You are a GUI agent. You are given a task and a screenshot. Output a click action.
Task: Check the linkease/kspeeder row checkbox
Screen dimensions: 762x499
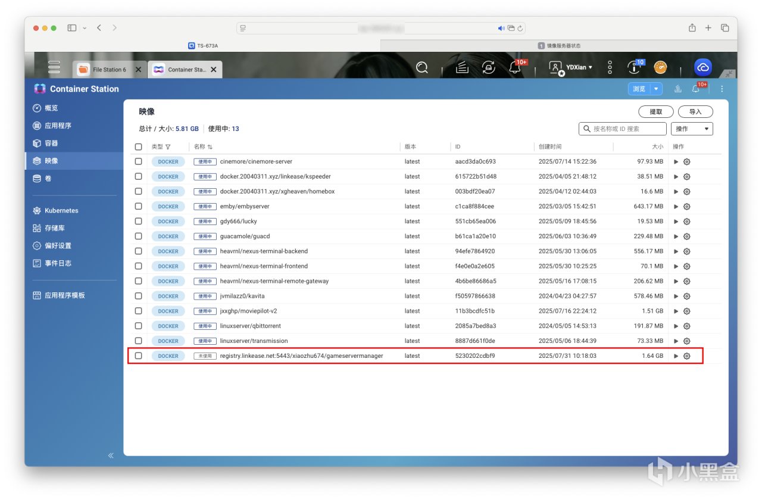[x=139, y=176]
